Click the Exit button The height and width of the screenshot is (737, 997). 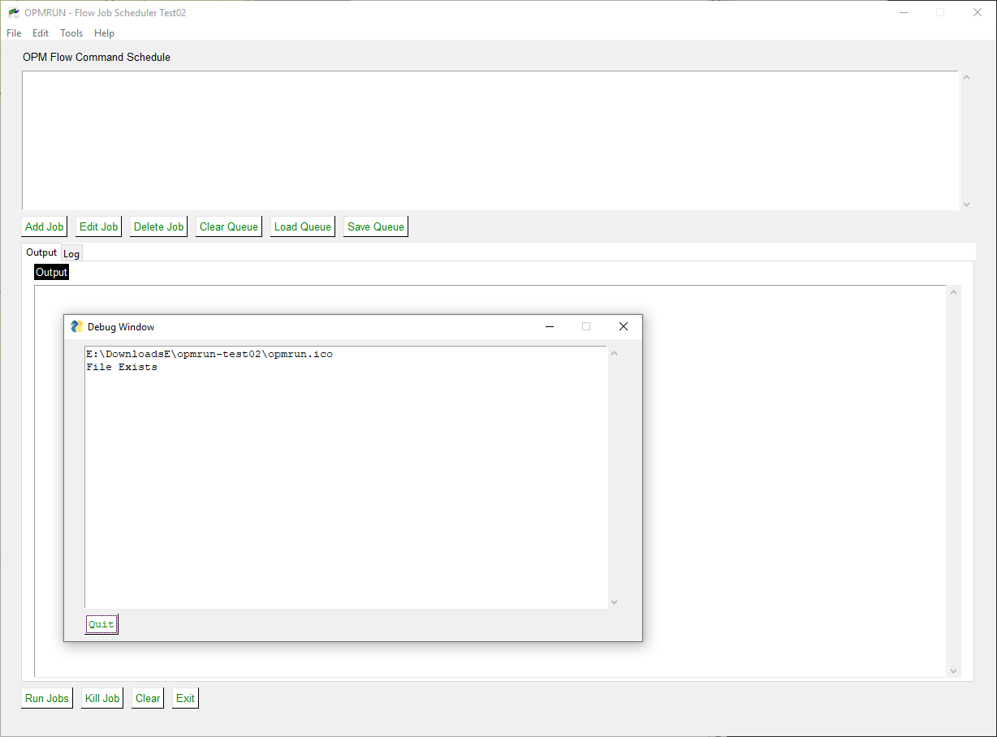coord(185,698)
